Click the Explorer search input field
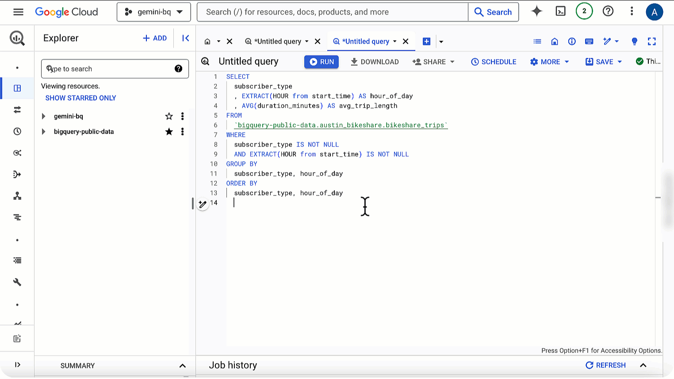The width and height of the screenshot is (674, 379). 115,69
